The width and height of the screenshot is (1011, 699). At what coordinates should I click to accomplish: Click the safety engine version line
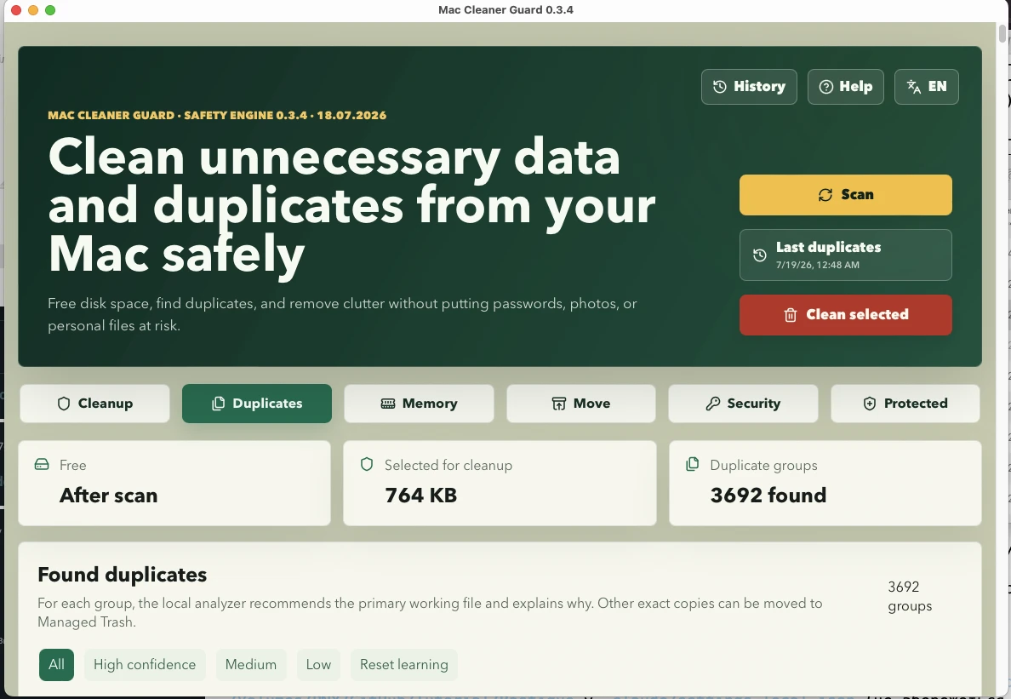pyautogui.click(x=217, y=116)
